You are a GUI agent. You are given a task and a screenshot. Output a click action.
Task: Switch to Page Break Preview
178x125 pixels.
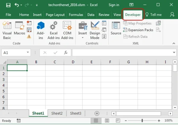(x=118, y=121)
